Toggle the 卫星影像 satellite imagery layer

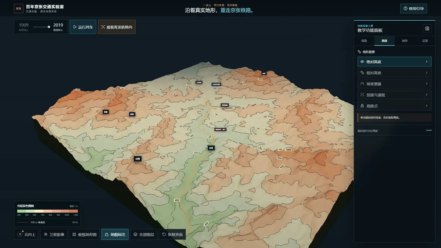pos(54,234)
